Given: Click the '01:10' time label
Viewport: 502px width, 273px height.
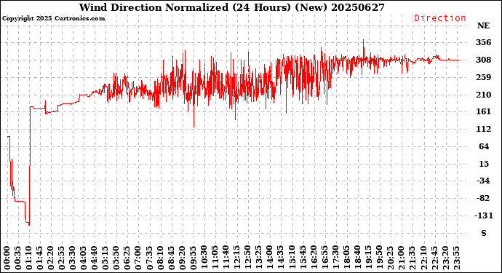Looking at the screenshot, I should pos(29,258).
